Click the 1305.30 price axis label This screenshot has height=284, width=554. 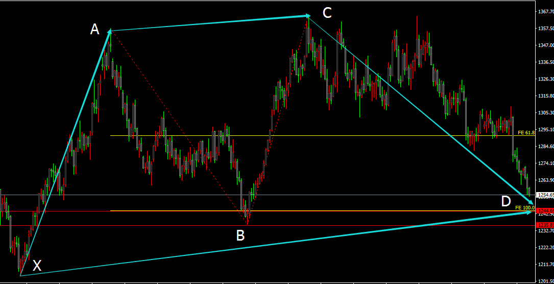[546, 113]
